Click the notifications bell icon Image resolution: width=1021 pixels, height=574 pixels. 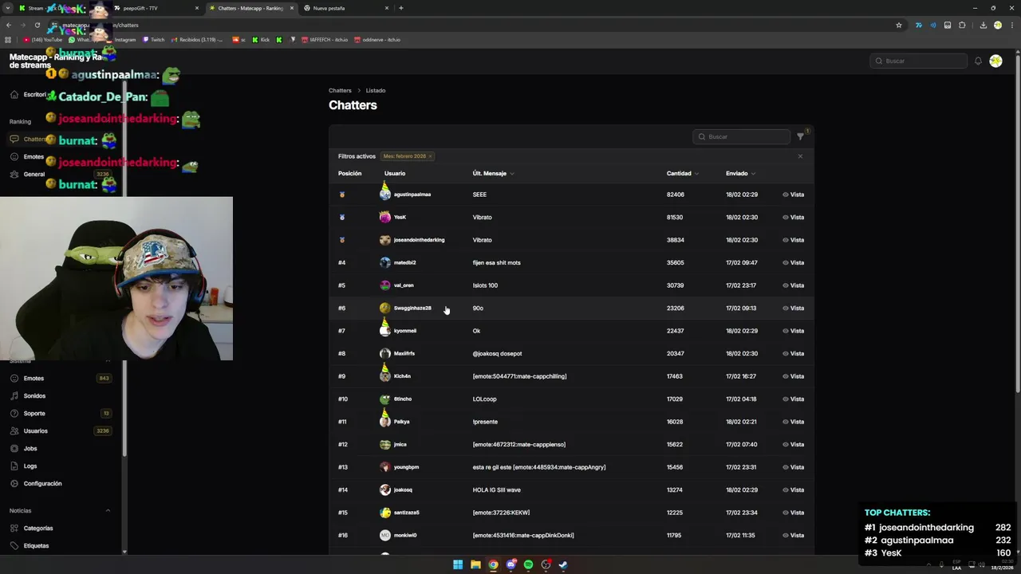[x=978, y=61]
